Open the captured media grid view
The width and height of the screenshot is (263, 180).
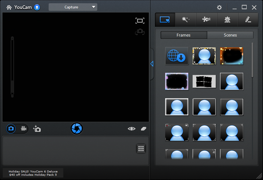[x=141, y=148]
